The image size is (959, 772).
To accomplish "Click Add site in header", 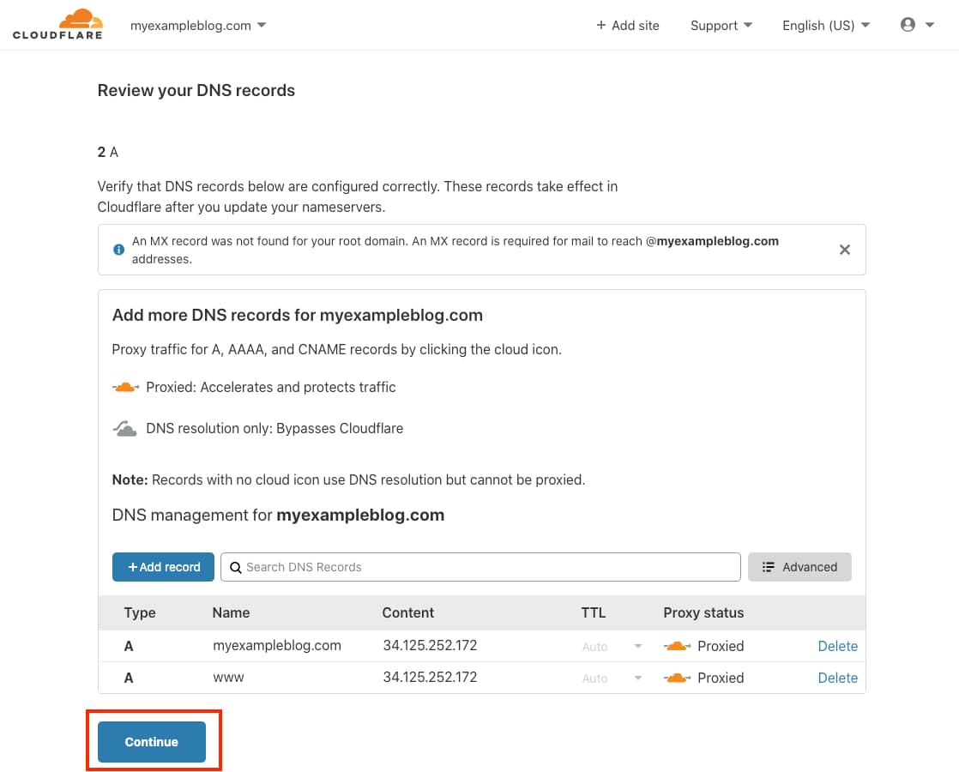I will 628,26.
